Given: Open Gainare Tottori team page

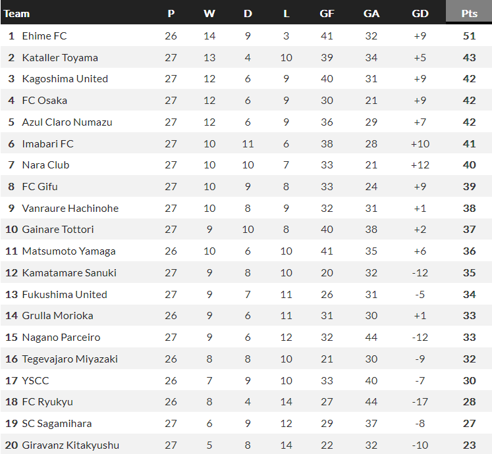Looking at the screenshot, I should click(58, 230).
